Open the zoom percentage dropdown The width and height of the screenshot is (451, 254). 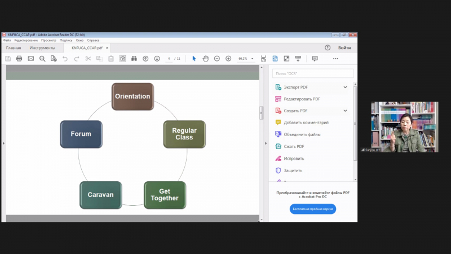[x=253, y=59]
